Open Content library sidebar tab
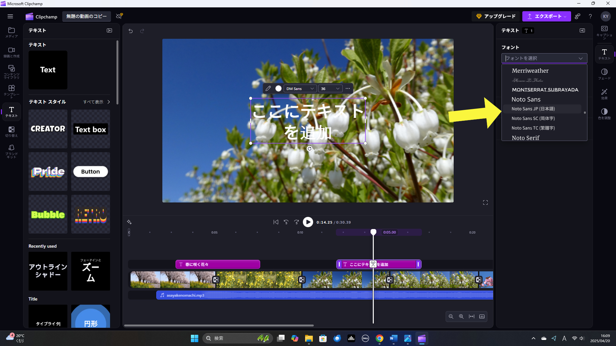The image size is (616, 346). [x=12, y=72]
